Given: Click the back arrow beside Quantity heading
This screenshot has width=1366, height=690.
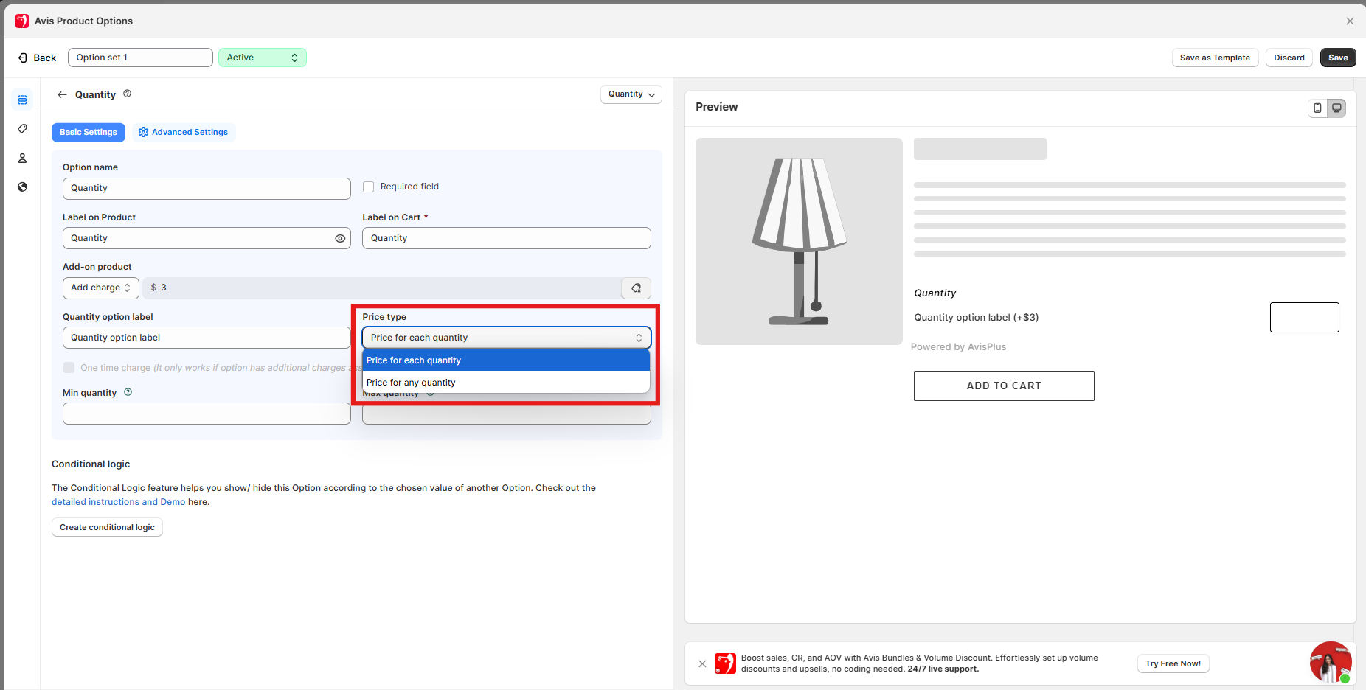Looking at the screenshot, I should click(x=62, y=94).
